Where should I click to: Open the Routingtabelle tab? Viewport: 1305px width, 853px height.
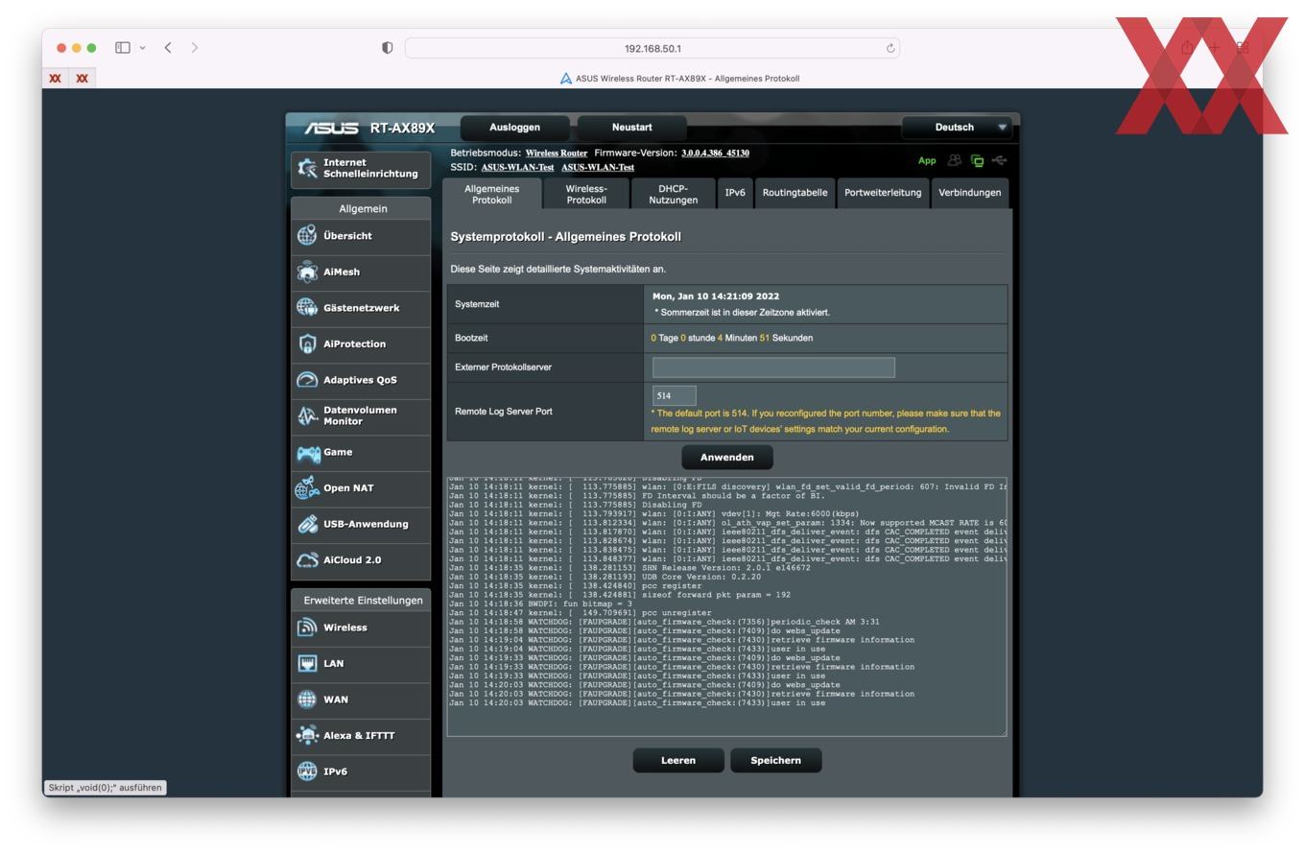795,193
